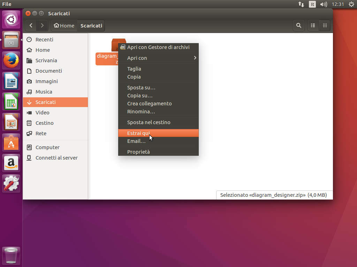This screenshot has width=357, height=267.
Task: Open the keyboard layout 'It' indicator
Action: pos(312,4)
